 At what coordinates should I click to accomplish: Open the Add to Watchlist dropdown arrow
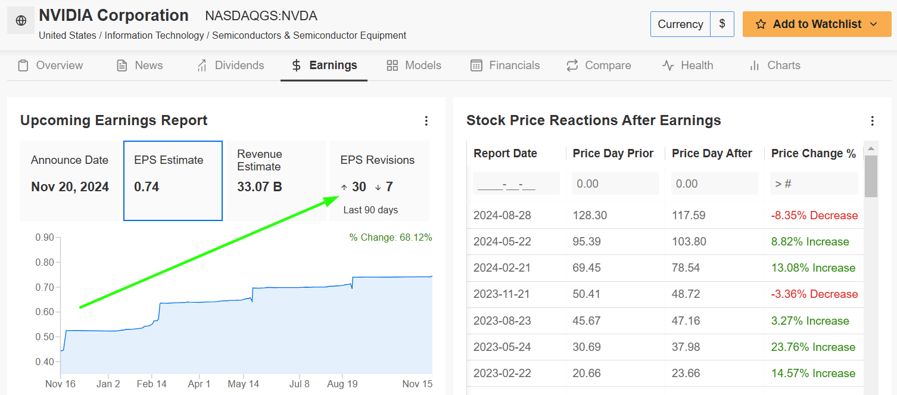point(874,24)
